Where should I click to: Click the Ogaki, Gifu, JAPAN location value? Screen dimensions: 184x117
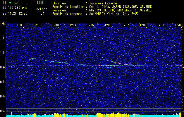coord(121,7)
